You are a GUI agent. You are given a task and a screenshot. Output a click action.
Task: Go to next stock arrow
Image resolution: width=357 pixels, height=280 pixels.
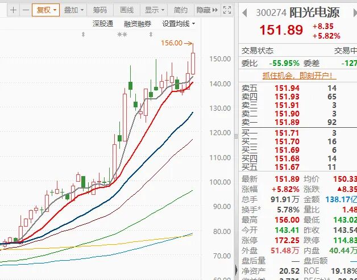(x=355, y=12)
